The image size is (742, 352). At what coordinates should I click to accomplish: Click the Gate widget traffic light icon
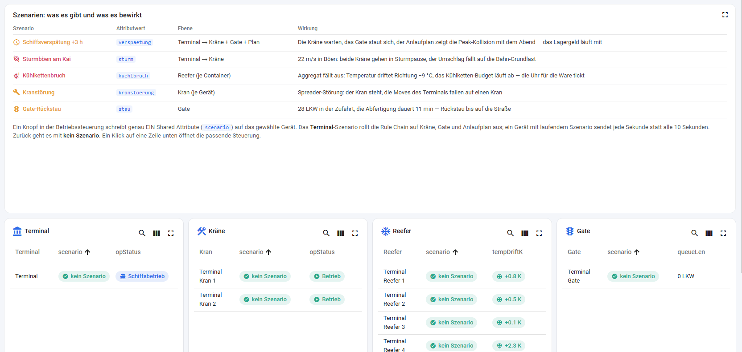pyautogui.click(x=570, y=231)
